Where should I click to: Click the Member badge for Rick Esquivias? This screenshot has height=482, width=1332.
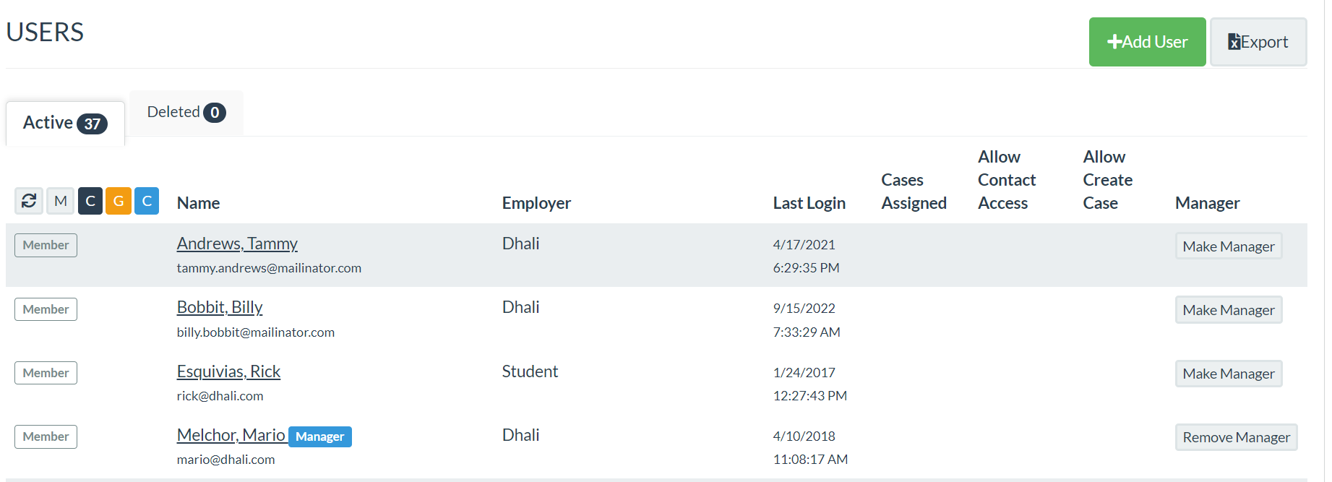click(46, 373)
